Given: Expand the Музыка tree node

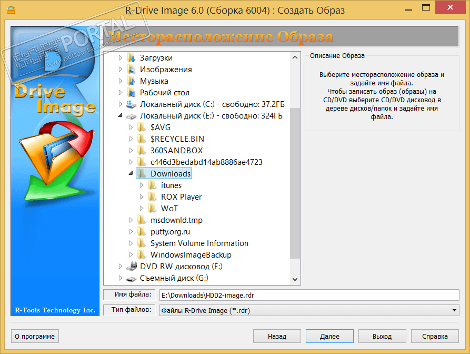Looking at the screenshot, I should coord(121,81).
